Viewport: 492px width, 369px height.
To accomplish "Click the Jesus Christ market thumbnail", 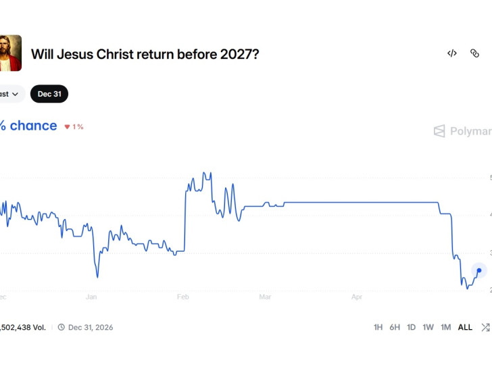I will [10, 53].
